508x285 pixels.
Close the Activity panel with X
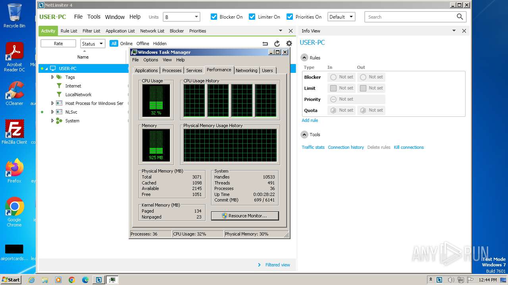[x=291, y=31]
